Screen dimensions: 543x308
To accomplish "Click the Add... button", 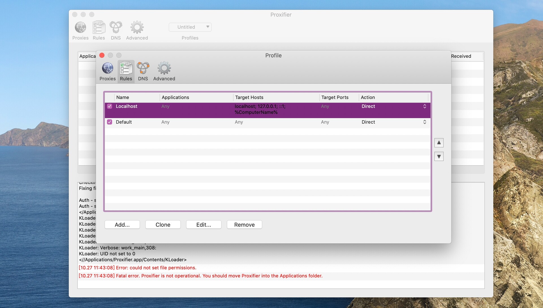I will tap(122, 225).
